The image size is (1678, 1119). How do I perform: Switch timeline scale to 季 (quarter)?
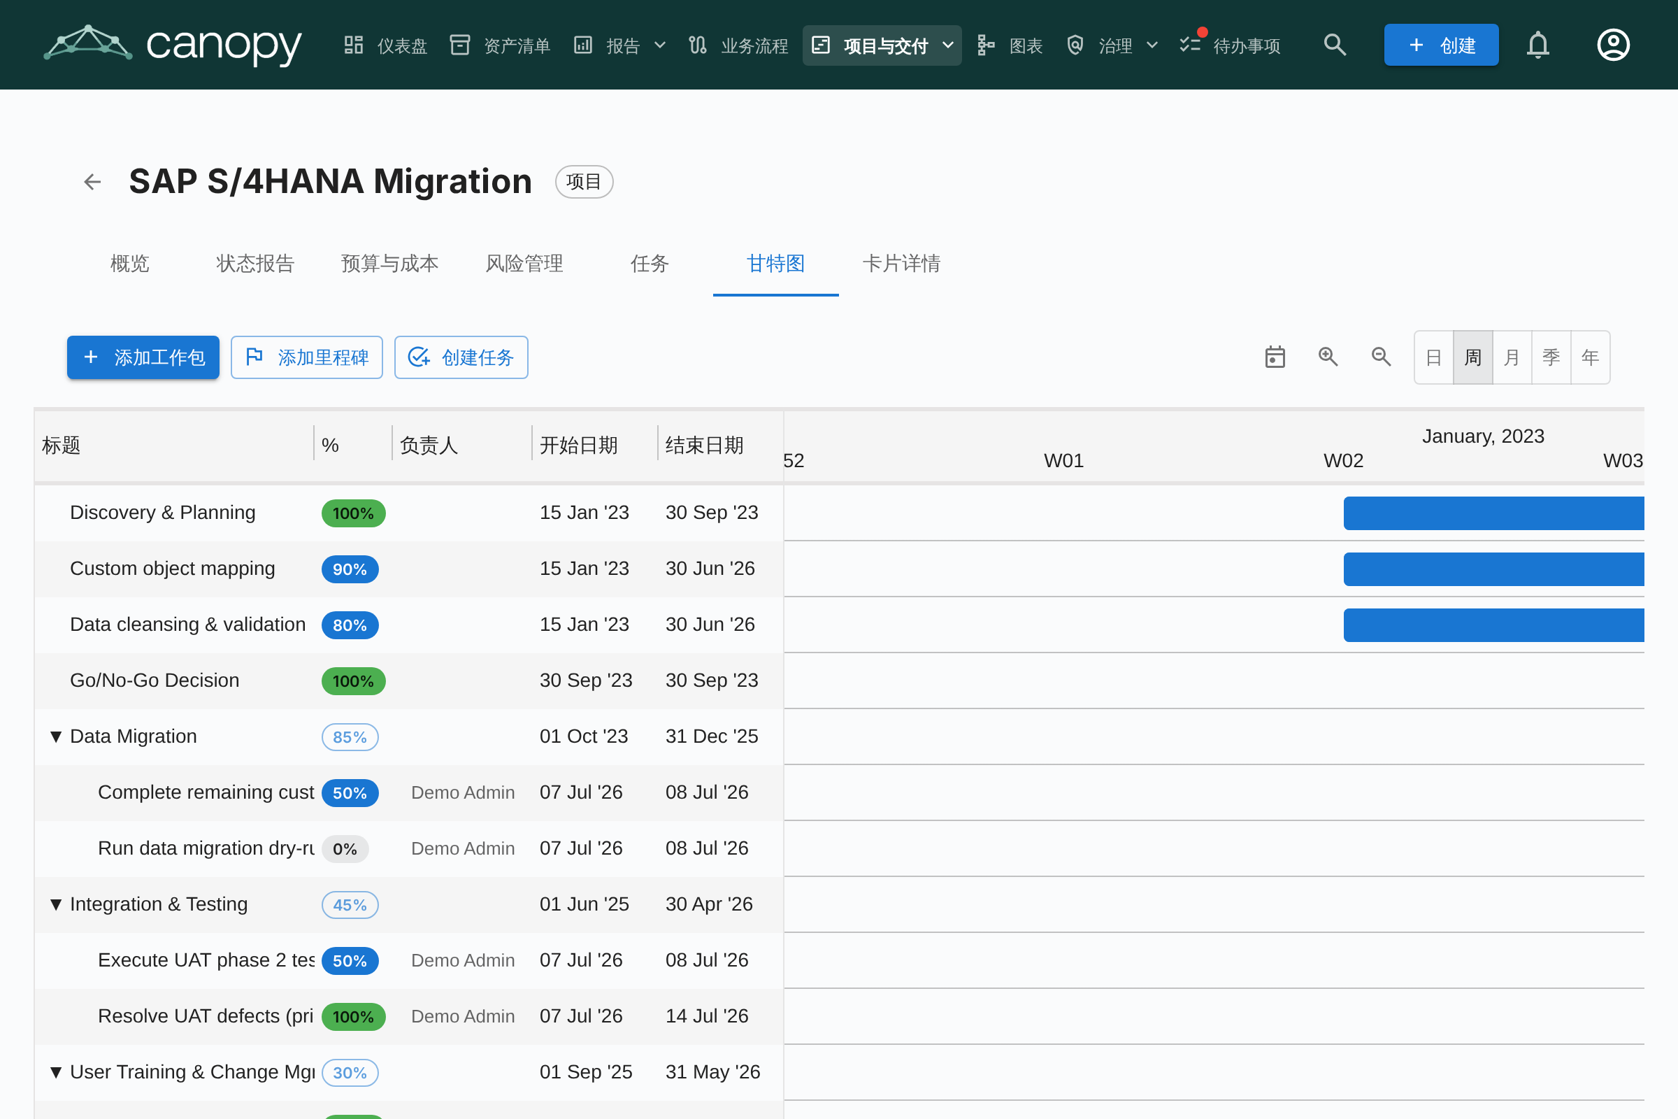point(1551,357)
